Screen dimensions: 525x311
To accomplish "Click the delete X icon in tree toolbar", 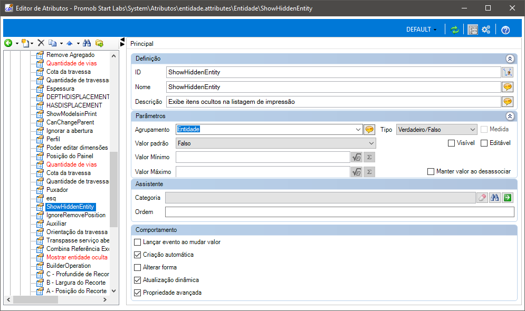I will coord(41,43).
